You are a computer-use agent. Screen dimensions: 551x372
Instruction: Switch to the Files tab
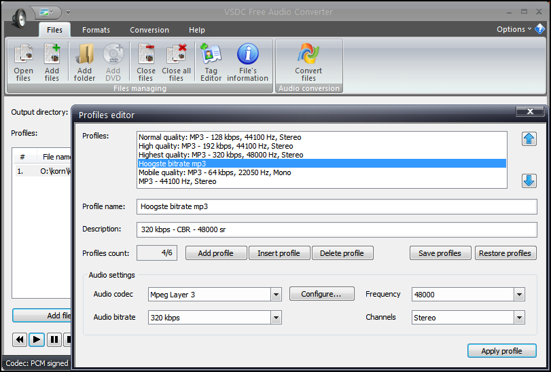pyautogui.click(x=54, y=30)
